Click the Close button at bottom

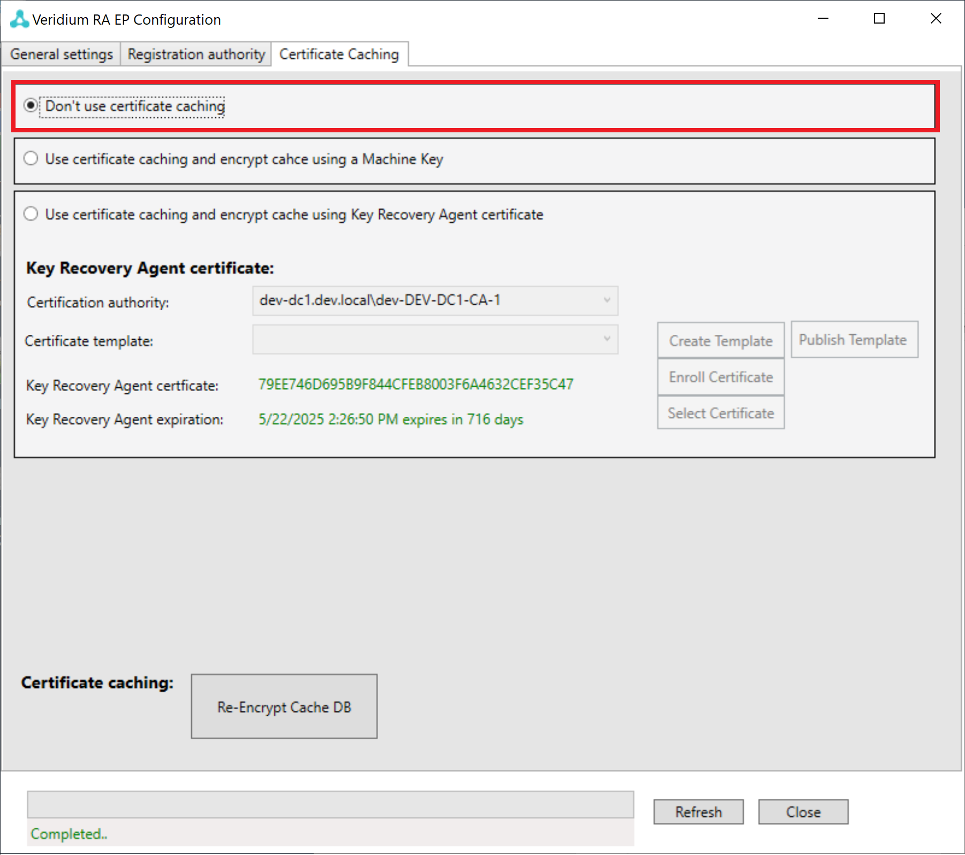click(803, 812)
